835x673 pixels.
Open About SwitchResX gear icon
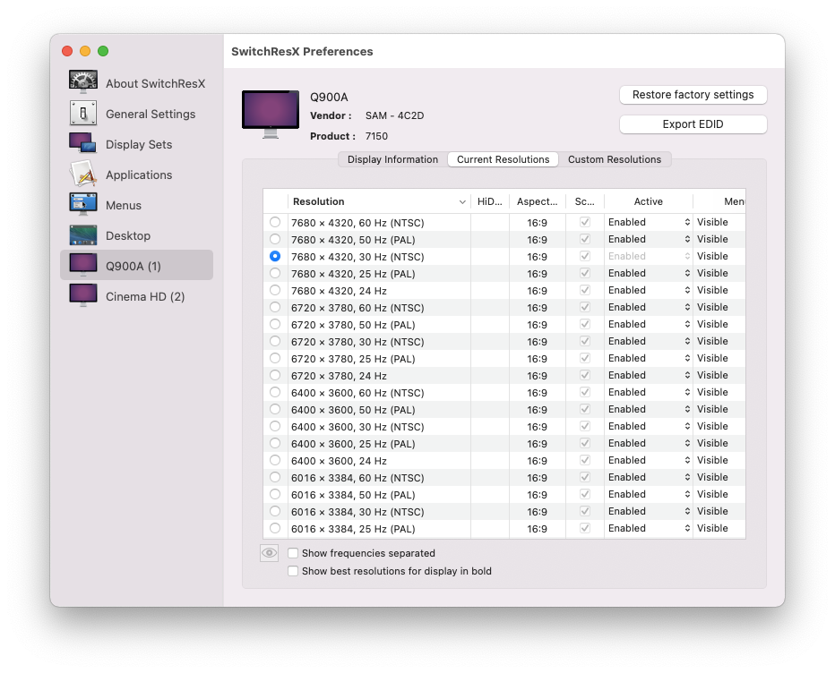point(83,82)
